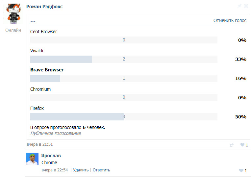Pin the post by Роман Рэдфокс
The image size is (251, 177).
coord(239,6)
